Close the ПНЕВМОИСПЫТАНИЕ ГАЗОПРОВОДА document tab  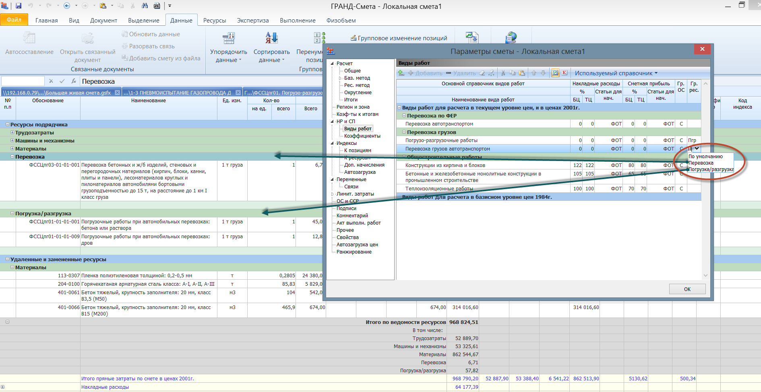coord(238,93)
